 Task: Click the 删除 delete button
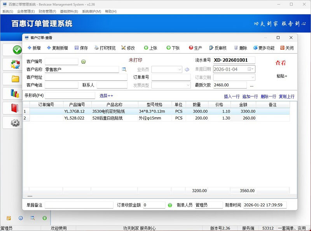coord(240,48)
